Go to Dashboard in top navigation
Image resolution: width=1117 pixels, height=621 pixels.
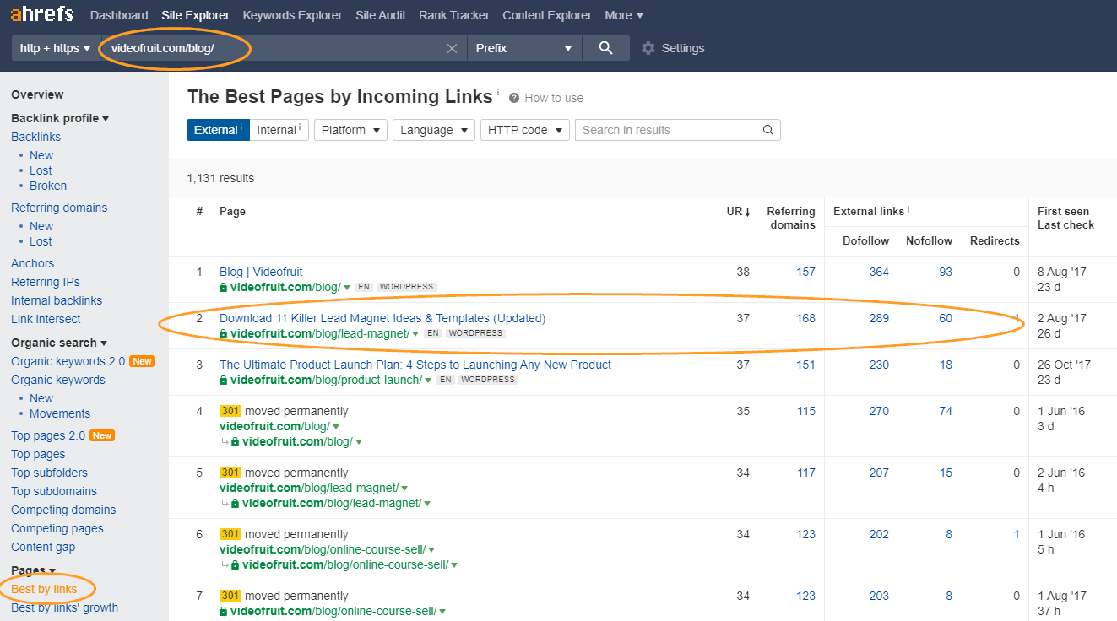tap(119, 15)
